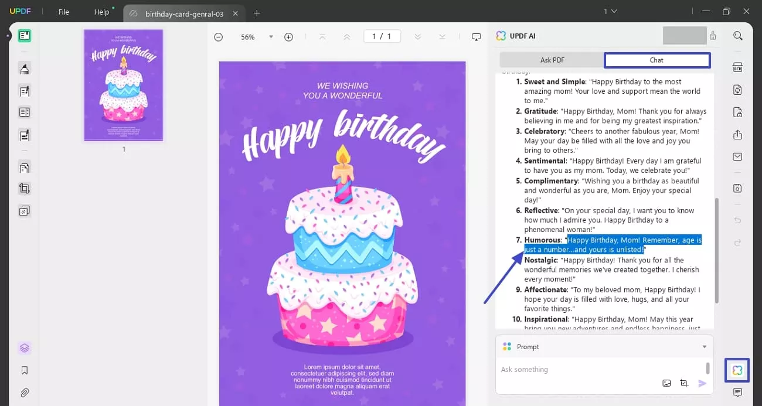Share this file with others
The image size is (762, 406).
737,135
